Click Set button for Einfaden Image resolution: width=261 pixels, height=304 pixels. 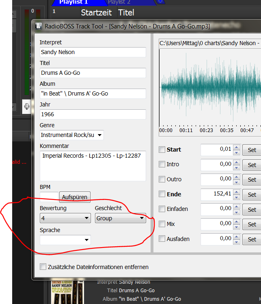point(252,210)
